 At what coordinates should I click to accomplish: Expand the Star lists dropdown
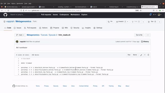coord(160,22)
